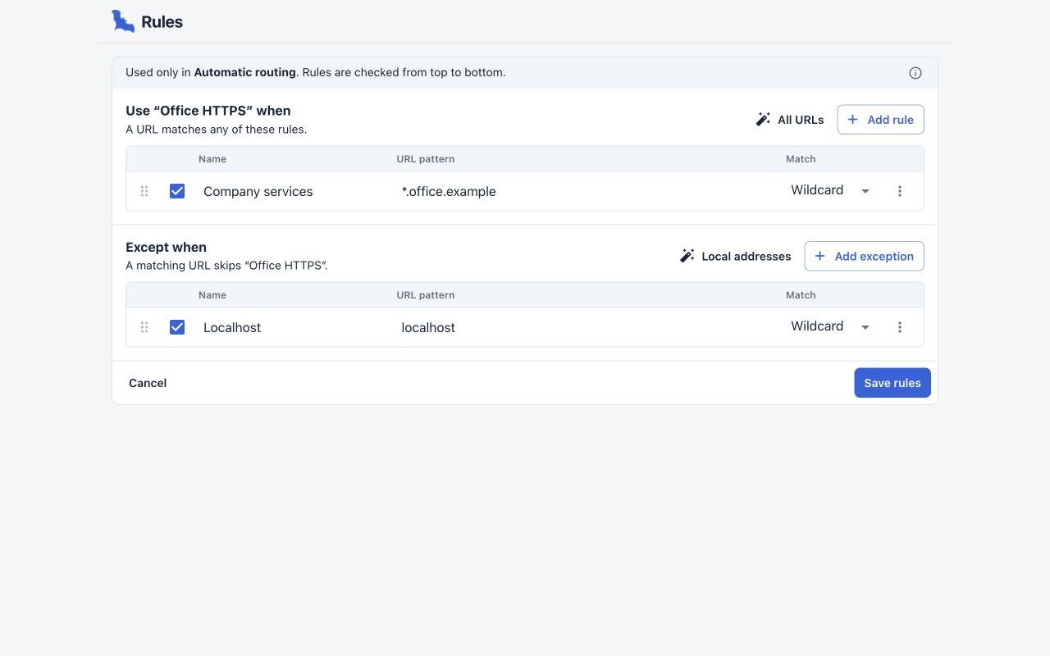Edit the localhost URL pattern field
This screenshot has height=656, width=1050.
coord(585,327)
